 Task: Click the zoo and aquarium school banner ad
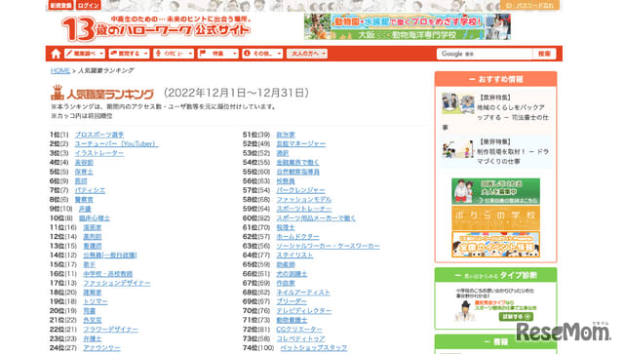point(408,26)
